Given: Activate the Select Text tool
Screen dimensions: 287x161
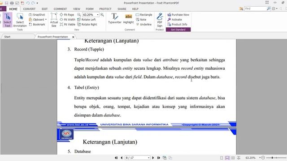Looking at the screenshot, I should (x=7, y=20).
